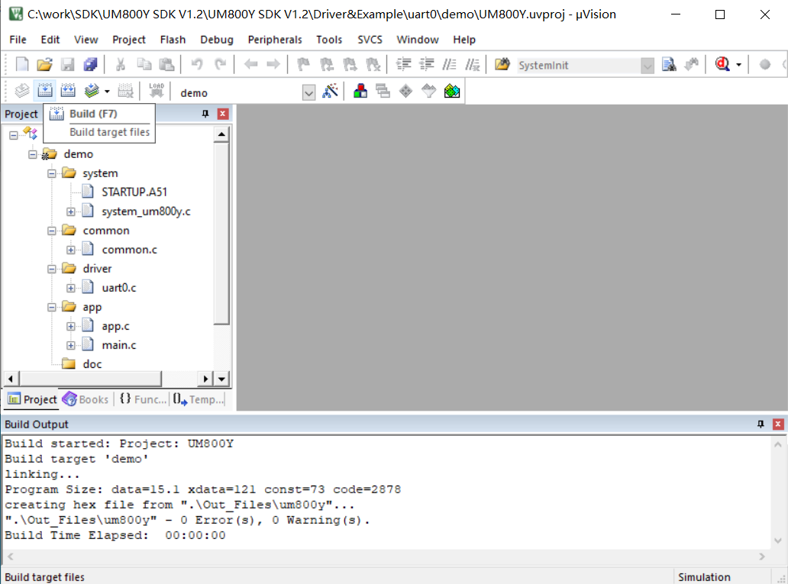The height and width of the screenshot is (584, 788).
Task: Expand the uart0.c file node
Action: [71, 288]
